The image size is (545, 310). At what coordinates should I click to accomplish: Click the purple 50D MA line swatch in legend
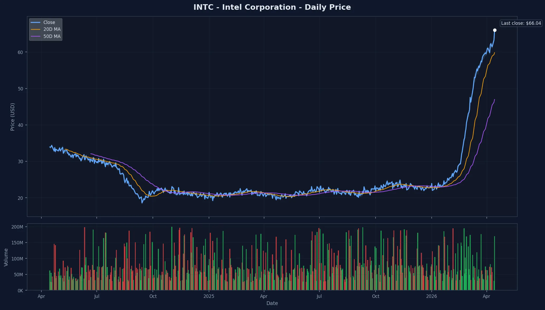click(36, 36)
